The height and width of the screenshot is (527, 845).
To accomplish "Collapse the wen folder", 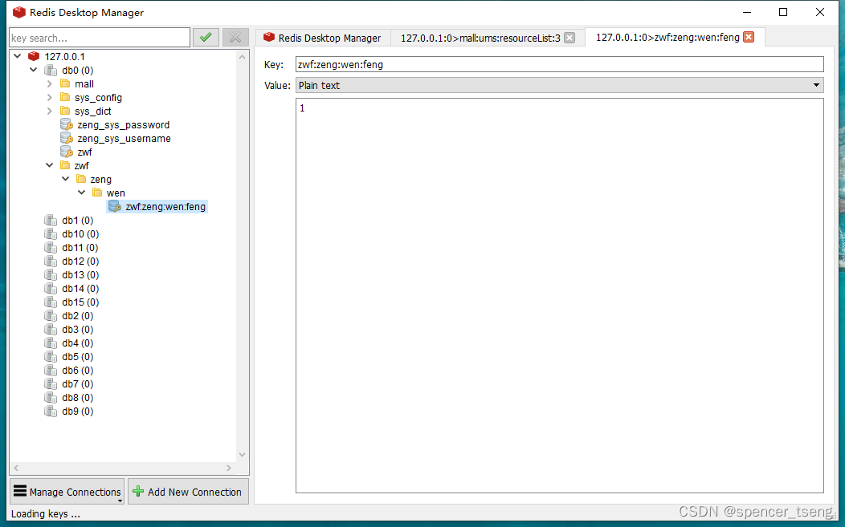I will [x=82, y=193].
